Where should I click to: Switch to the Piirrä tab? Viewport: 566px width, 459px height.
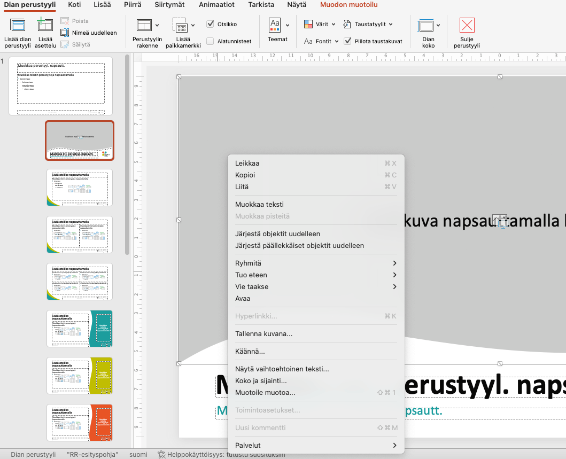coord(133,5)
